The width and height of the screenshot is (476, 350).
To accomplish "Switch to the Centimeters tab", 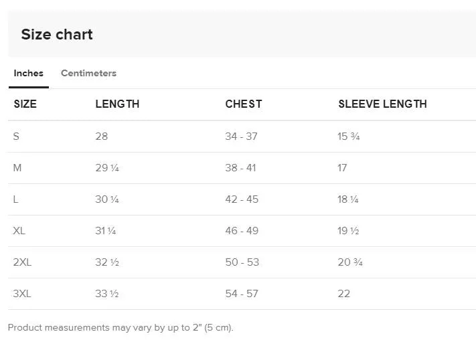I will click(88, 73).
